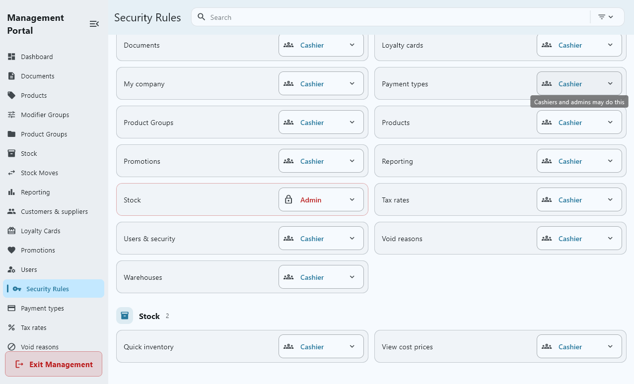This screenshot has height=384, width=634.
Task: Open the Quick inventory role dropdown
Action: coord(321,346)
